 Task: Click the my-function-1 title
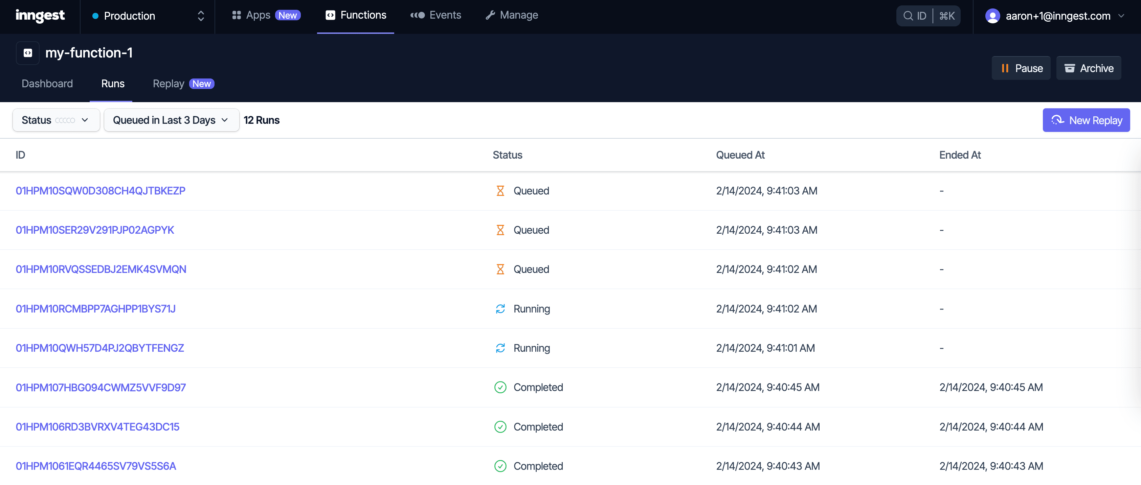click(89, 53)
